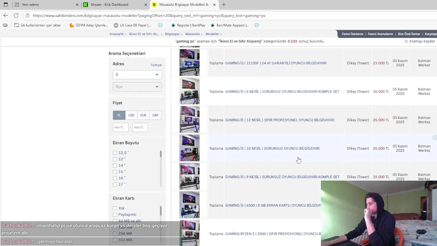Expand the İl province dropdown
Screen dimensions: 437x246
(x=137, y=74)
